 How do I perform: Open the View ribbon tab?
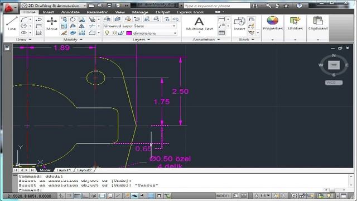120,12
